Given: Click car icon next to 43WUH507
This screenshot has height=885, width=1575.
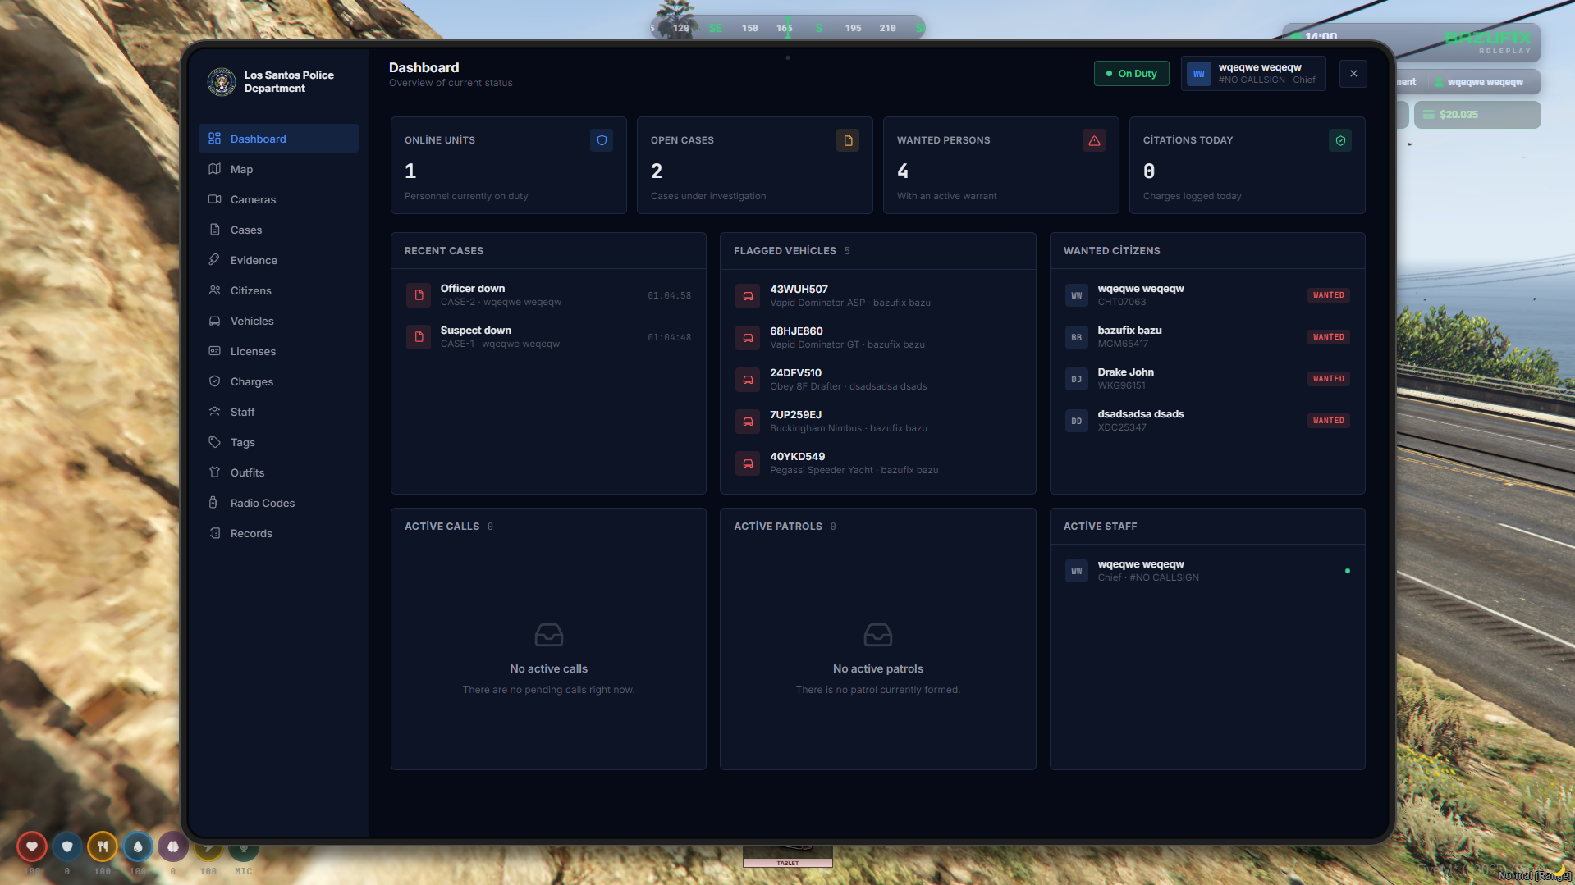Looking at the screenshot, I should (748, 296).
